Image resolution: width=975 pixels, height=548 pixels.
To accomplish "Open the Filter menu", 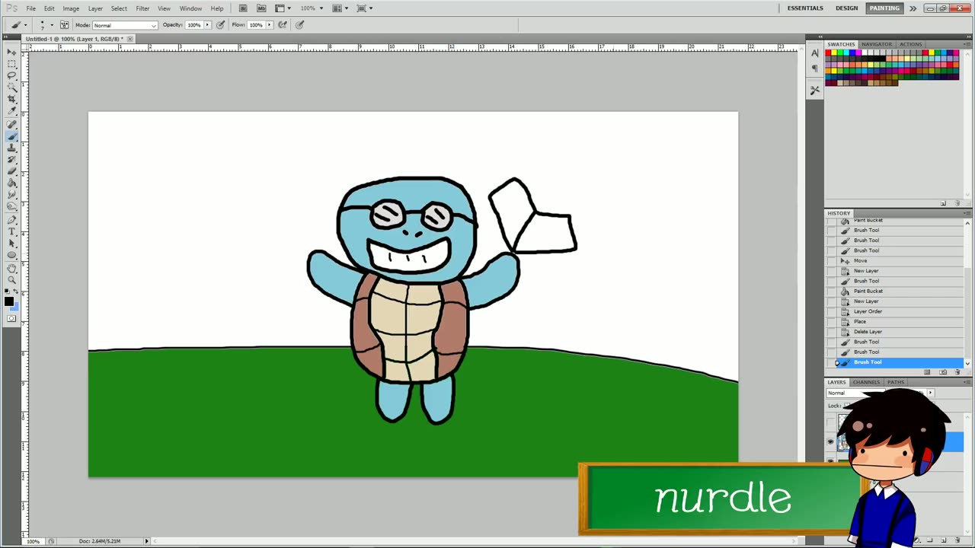I will point(142,8).
